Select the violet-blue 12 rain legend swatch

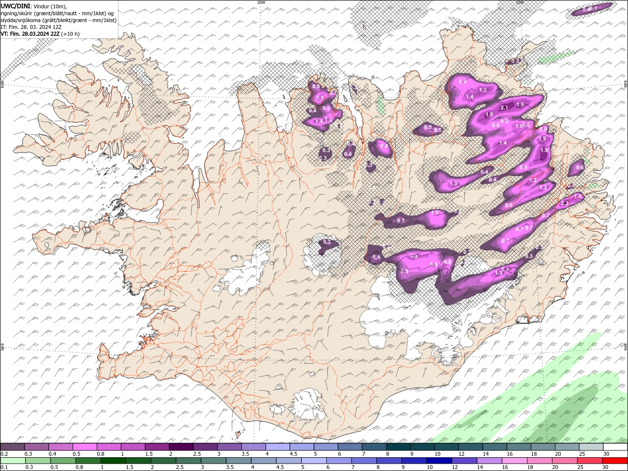[465, 461]
